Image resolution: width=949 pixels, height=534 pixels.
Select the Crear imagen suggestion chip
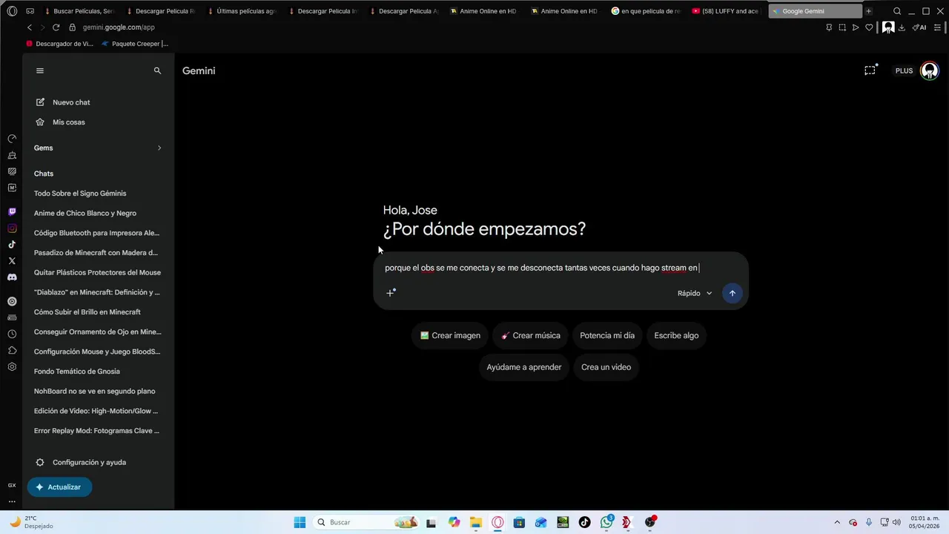point(450,336)
